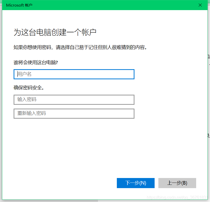This screenshot has width=210, height=202.
Task: Click the 用户名 username input field
Action: tap(74, 74)
